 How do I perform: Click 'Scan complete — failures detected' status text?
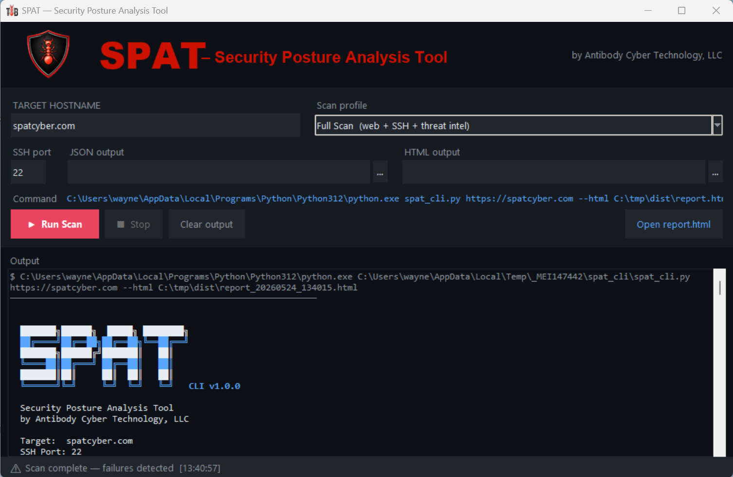(99, 468)
